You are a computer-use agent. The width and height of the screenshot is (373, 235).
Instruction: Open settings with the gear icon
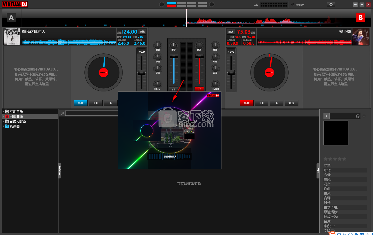[x=331, y=4]
